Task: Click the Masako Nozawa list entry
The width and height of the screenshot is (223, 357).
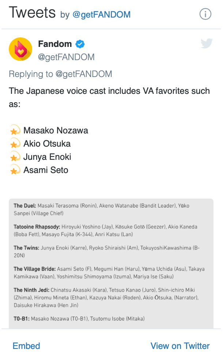Action: pyautogui.click(x=56, y=130)
